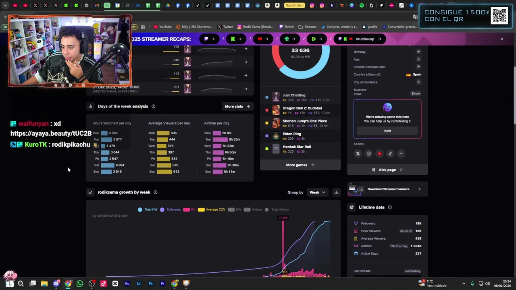Open the TikTok social link

click(x=390, y=153)
